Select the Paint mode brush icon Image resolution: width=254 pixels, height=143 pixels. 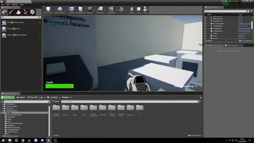pos(11,12)
